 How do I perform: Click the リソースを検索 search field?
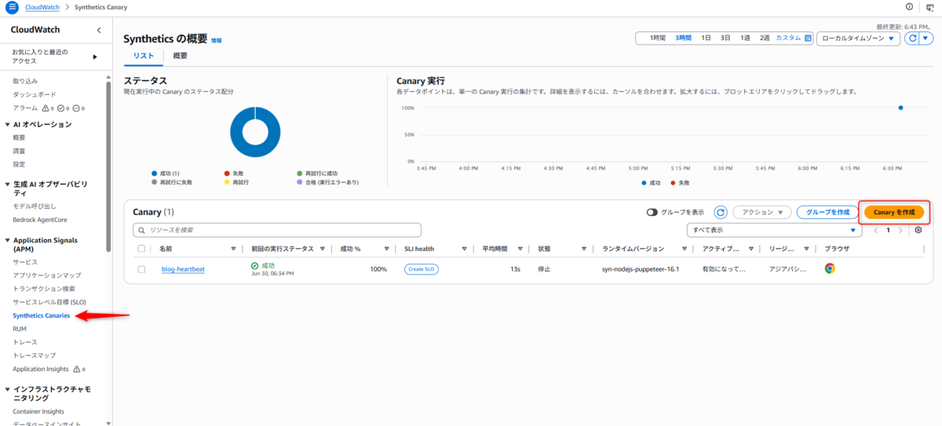[277, 230]
